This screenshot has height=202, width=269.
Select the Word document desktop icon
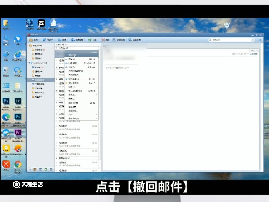53,25
